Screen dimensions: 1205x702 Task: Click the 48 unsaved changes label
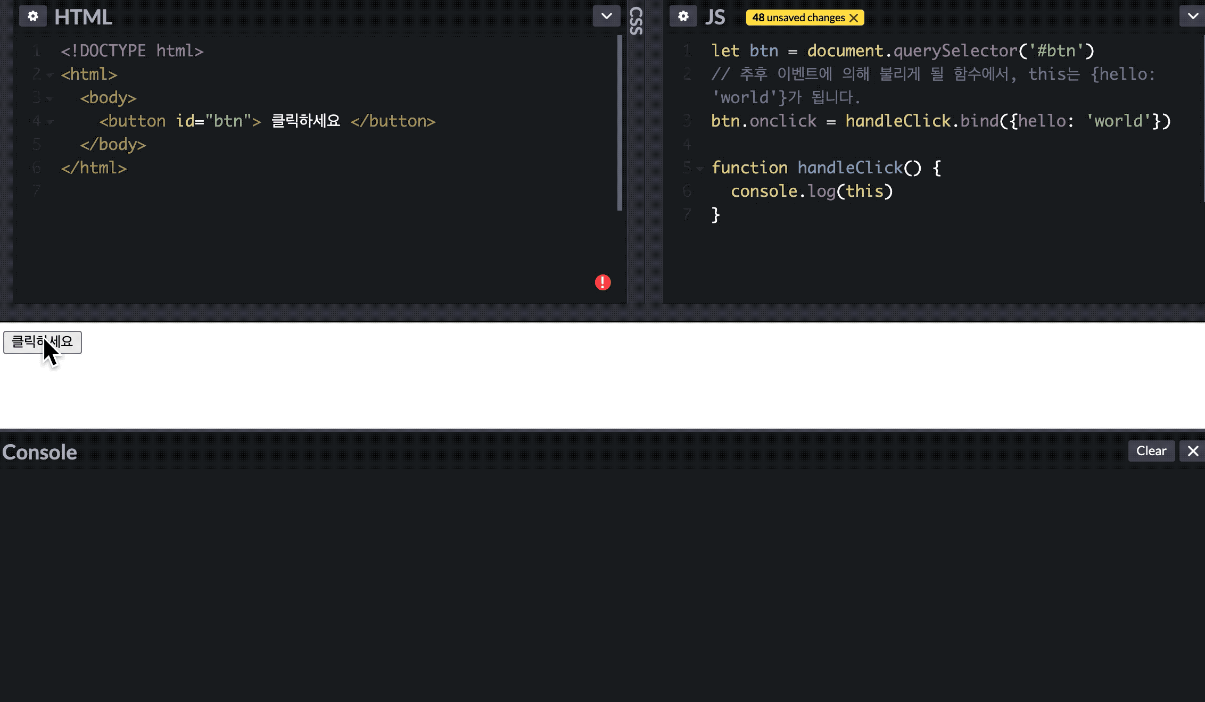click(798, 18)
